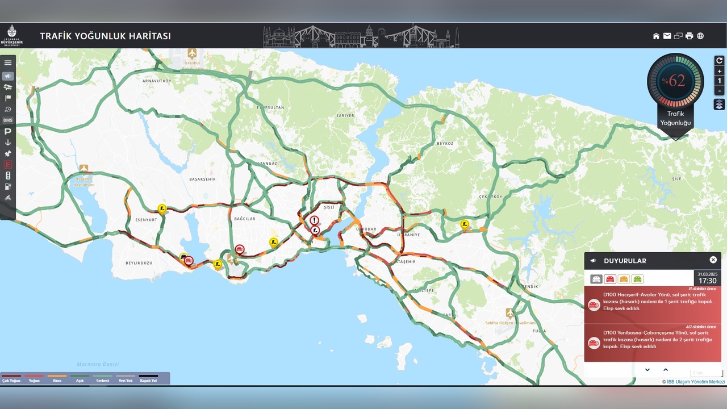Viewport: 727px width, 409px height.
Task: Refresh the map using reload button
Action: 719,60
